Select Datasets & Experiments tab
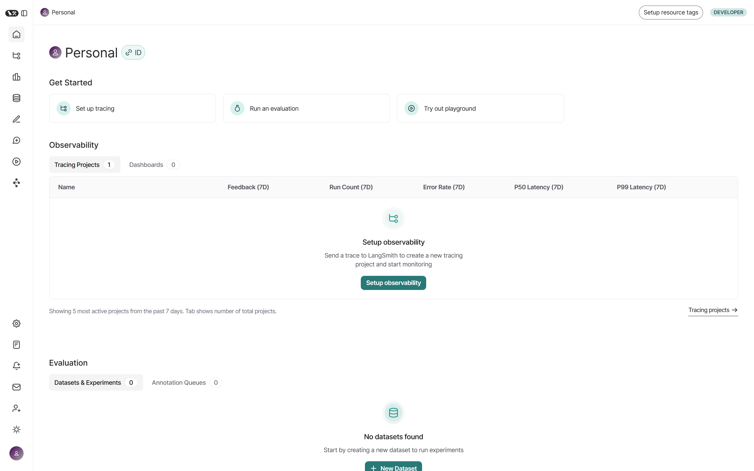This screenshot has width=754, height=471. point(96,382)
